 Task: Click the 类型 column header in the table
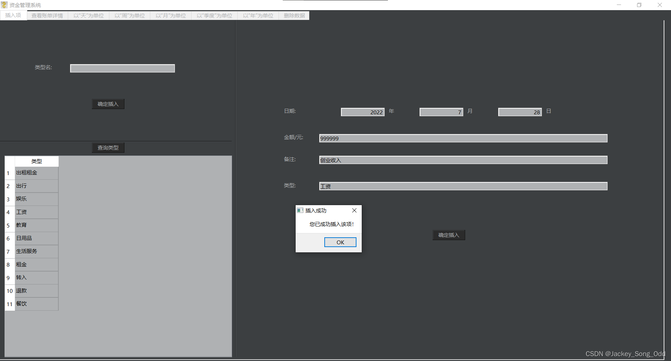(x=37, y=161)
